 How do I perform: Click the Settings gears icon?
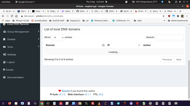4,55
